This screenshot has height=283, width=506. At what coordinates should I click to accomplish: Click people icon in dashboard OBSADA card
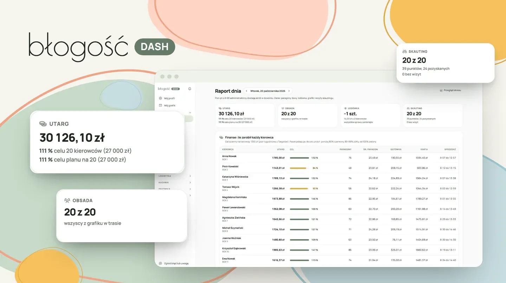(283, 108)
